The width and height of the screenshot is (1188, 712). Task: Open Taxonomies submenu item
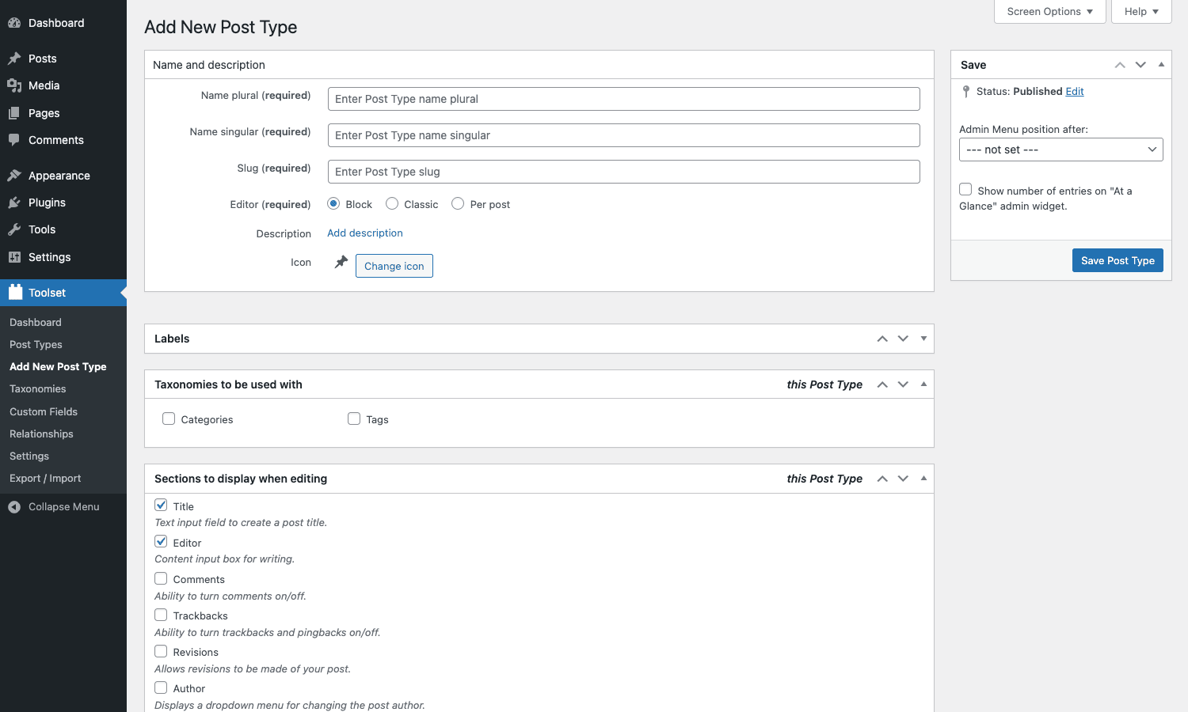pos(38,388)
